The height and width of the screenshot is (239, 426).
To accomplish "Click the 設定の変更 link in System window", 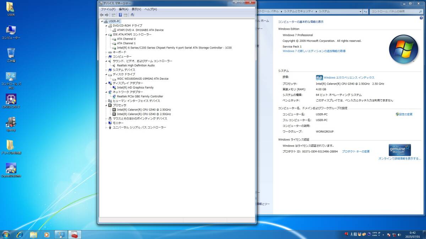I will (406, 114).
